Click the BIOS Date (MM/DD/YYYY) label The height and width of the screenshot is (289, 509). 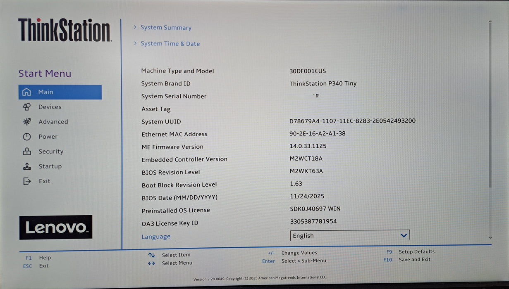[179, 198]
